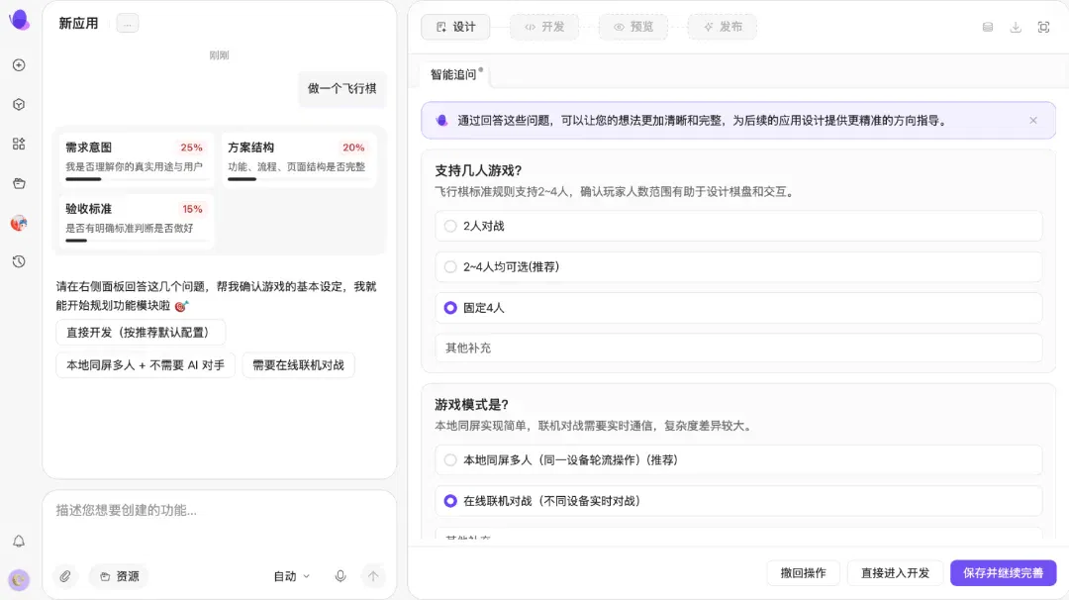Click the 需求意图 25% progress card

coord(136,160)
